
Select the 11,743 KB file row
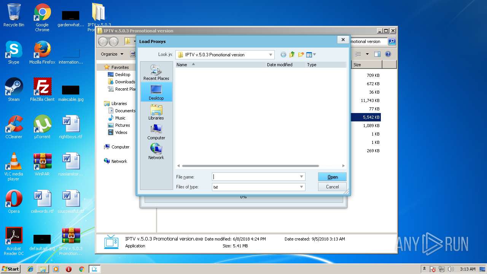click(366, 100)
